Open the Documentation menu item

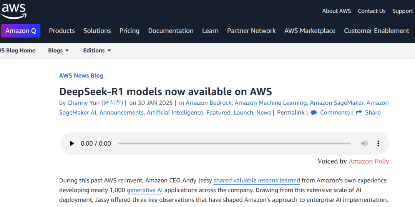click(x=171, y=31)
